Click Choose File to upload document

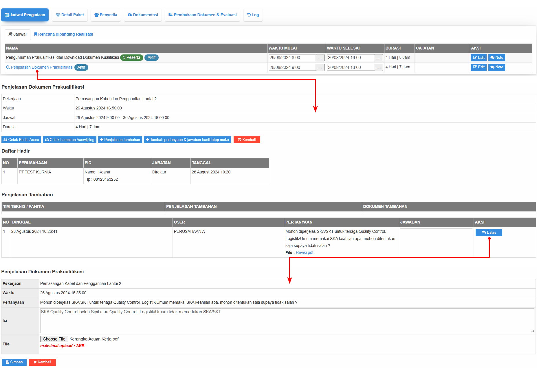click(54, 339)
